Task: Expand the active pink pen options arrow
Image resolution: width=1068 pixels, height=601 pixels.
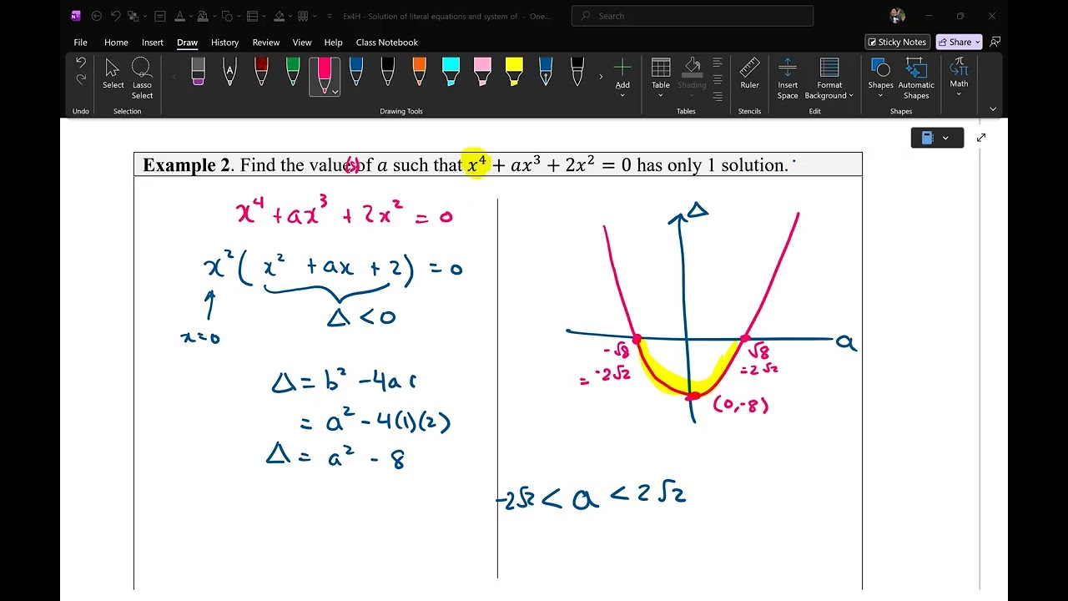Action: (335, 92)
